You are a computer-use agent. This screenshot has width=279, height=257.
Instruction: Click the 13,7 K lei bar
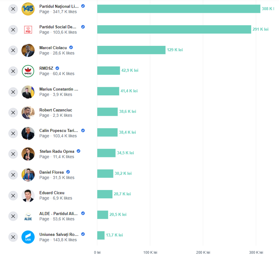[101, 235]
